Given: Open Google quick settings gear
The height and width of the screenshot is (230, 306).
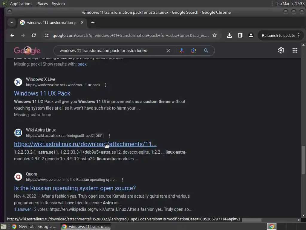Looking at the screenshot, I should (x=281, y=50).
